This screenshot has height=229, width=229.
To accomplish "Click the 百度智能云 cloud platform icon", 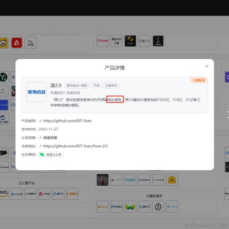I will [30, 194].
